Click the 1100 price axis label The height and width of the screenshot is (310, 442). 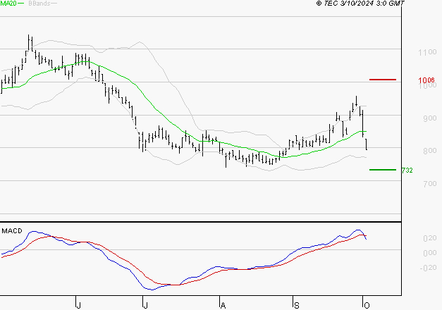[427, 52]
